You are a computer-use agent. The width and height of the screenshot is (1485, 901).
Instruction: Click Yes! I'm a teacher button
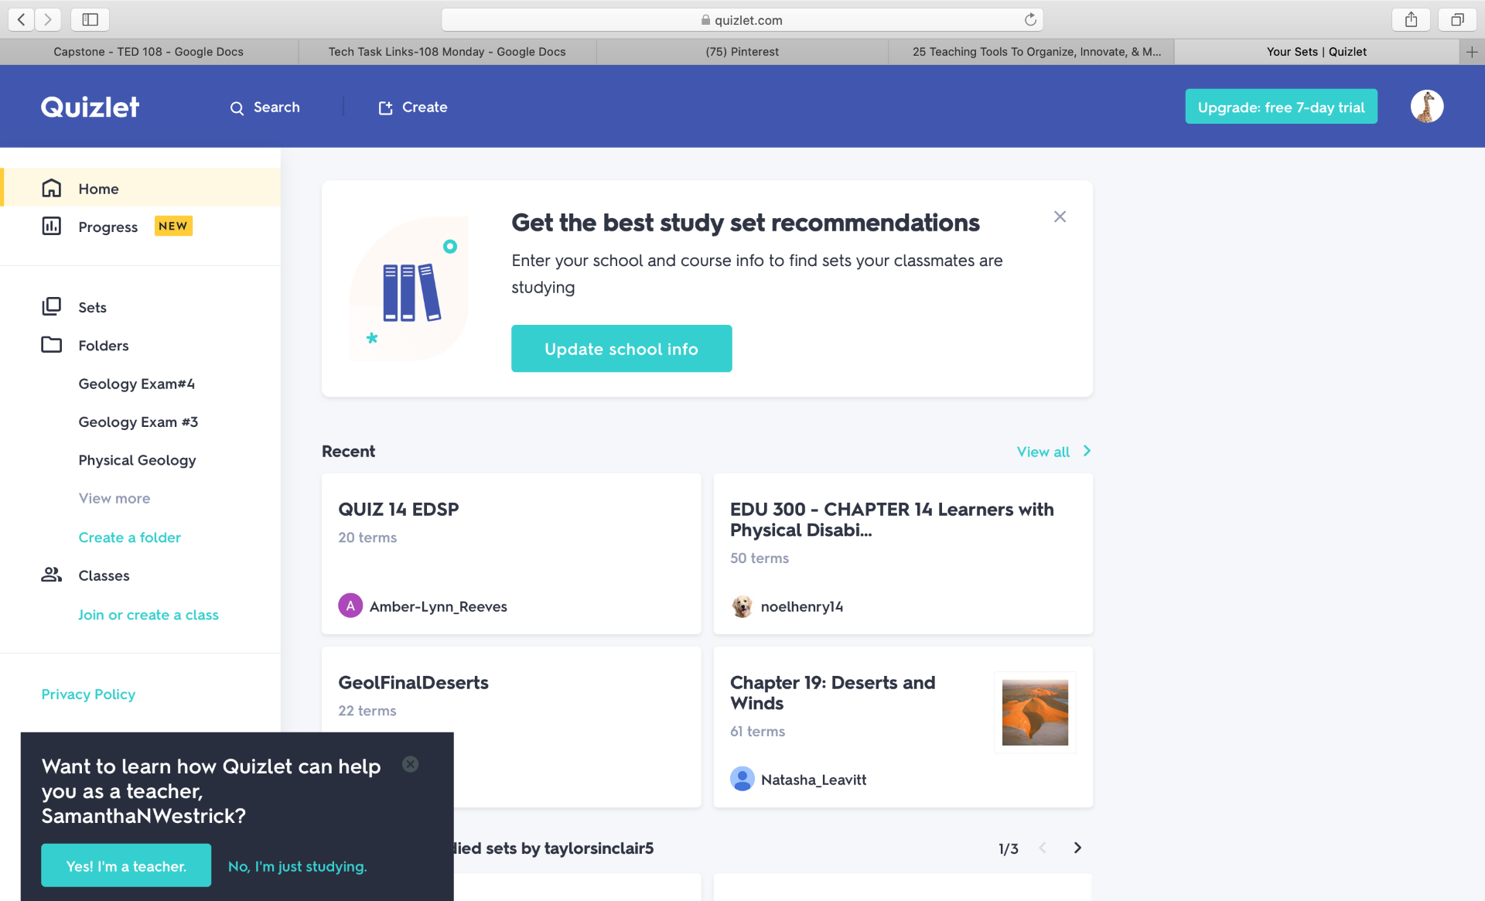(x=126, y=865)
